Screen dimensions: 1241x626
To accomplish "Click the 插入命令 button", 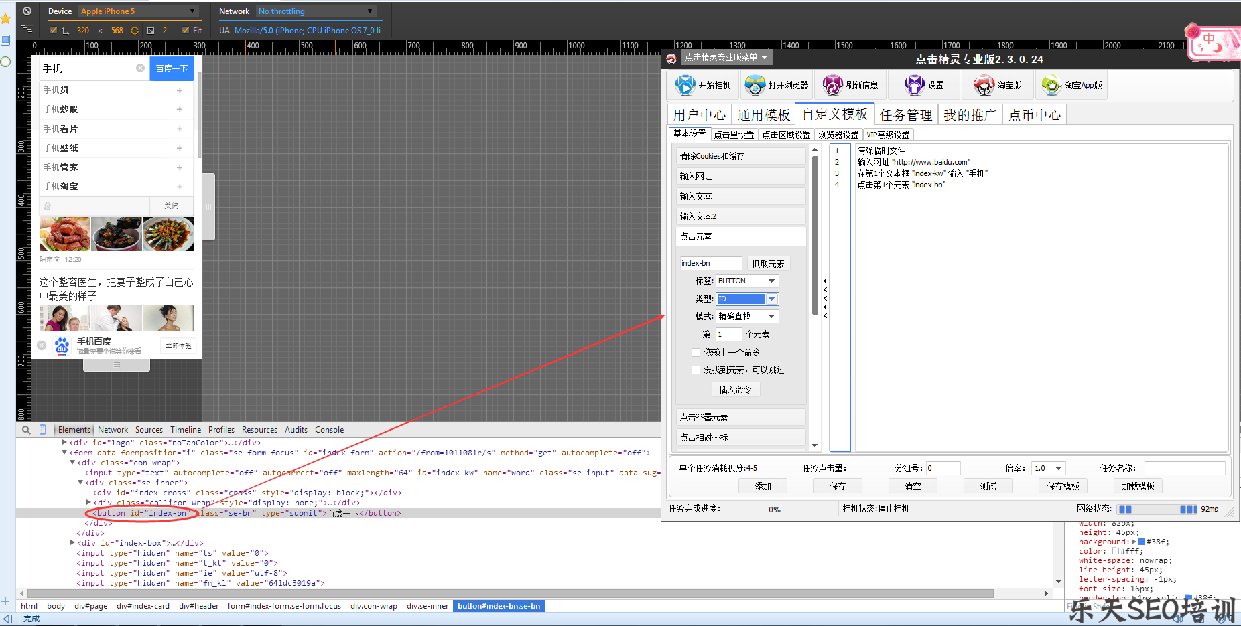I will [734, 390].
